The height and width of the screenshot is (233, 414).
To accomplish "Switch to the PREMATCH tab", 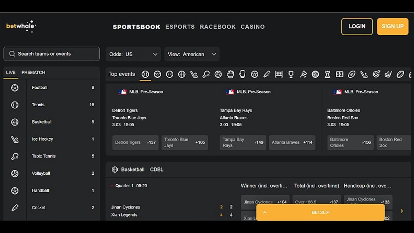I will (x=33, y=72).
